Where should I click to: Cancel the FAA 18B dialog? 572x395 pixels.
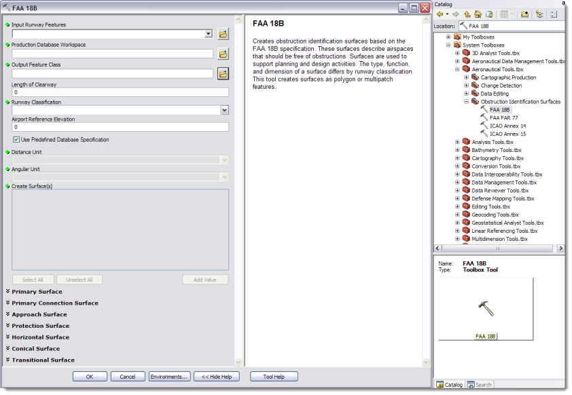[128, 377]
